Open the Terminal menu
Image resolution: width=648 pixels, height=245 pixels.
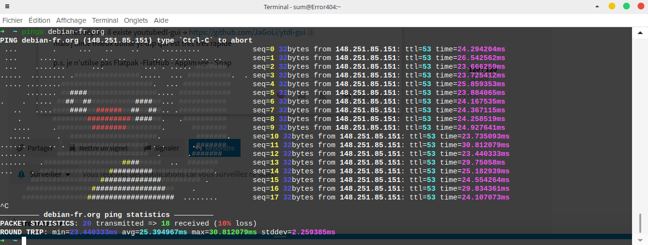tap(105, 20)
